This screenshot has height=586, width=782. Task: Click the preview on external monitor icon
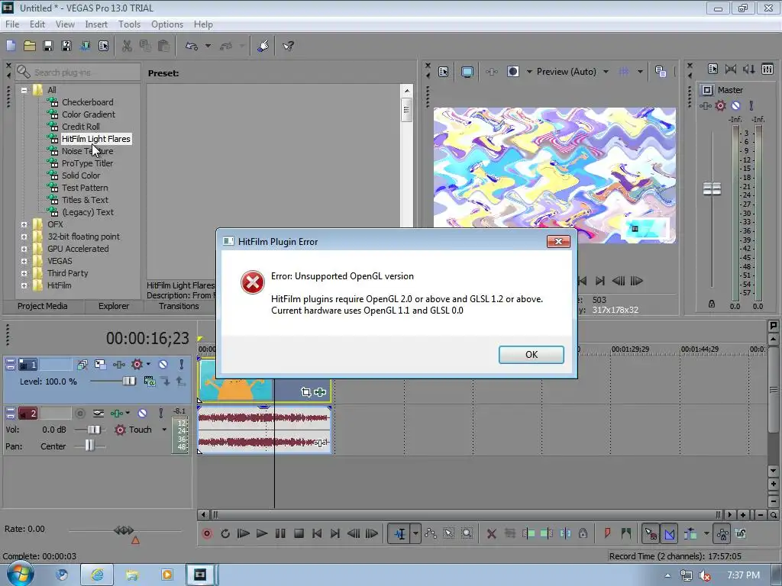(x=467, y=72)
